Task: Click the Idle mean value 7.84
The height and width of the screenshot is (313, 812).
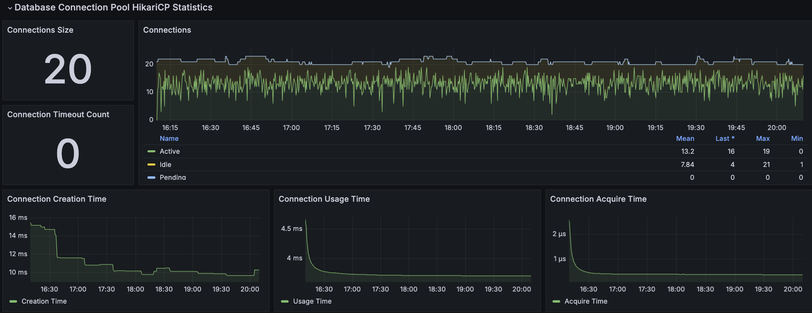Action: [687, 164]
